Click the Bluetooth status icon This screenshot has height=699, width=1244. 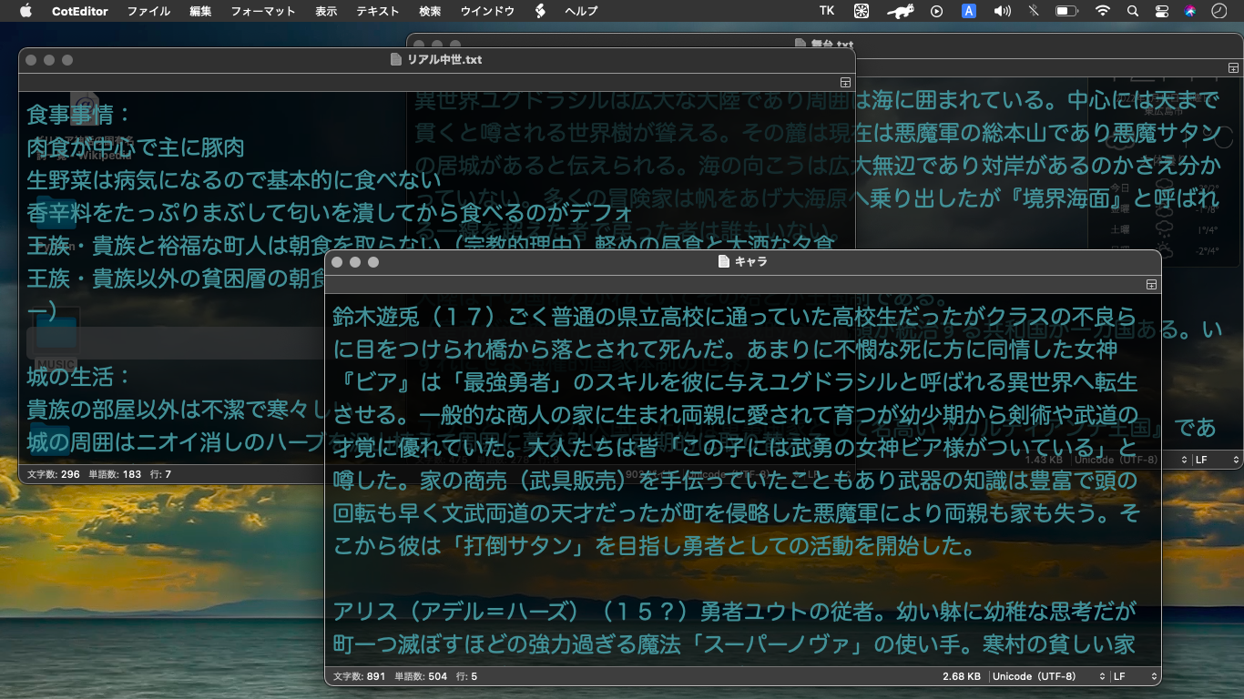click(1033, 11)
